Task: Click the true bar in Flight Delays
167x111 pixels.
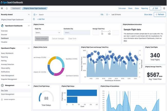Action: tap(72, 100)
